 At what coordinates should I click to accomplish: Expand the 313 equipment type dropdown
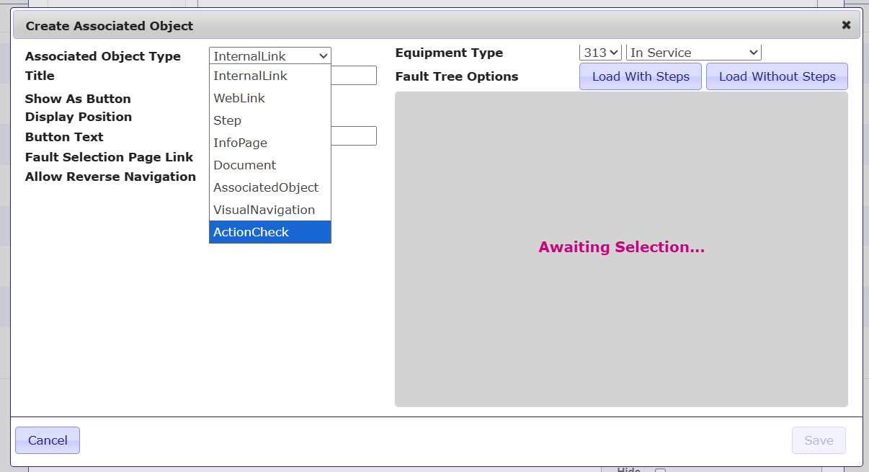[x=600, y=53]
